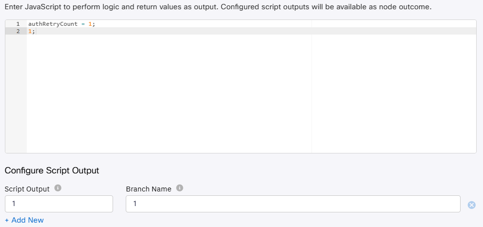Click the + Add New link
The image size is (483, 227).
[x=24, y=220]
